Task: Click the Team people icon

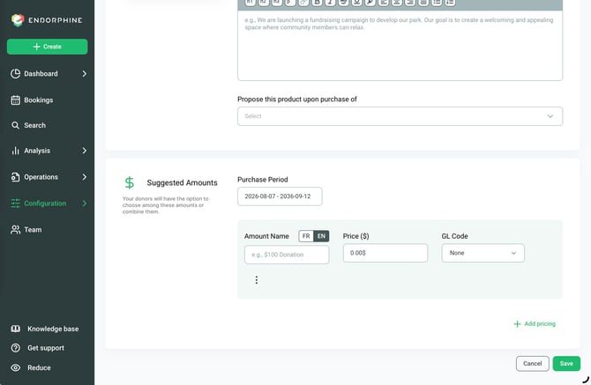Action: [x=16, y=230]
